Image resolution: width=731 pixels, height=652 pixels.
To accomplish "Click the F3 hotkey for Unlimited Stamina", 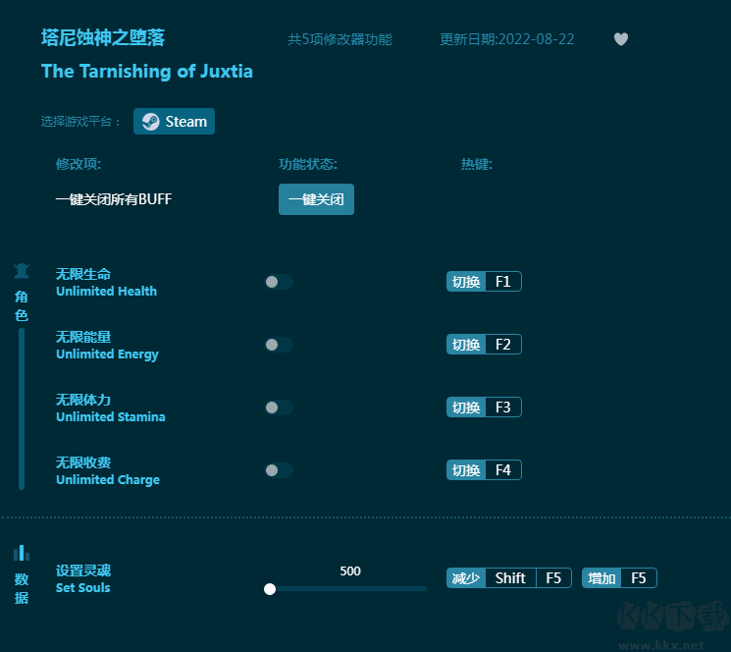I will click(x=503, y=407).
